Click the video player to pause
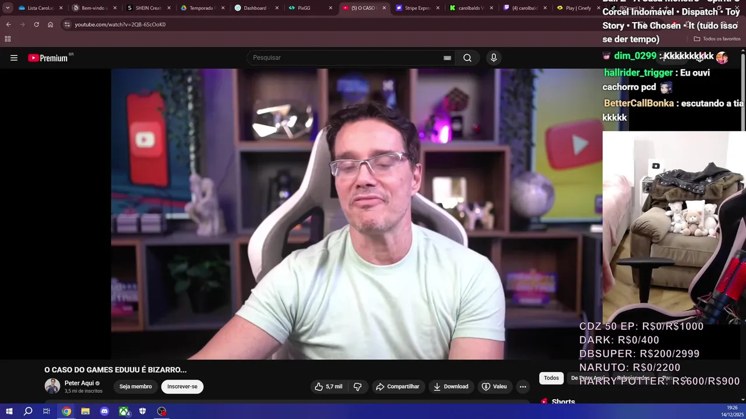This screenshot has width=746, height=419. (x=357, y=214)
